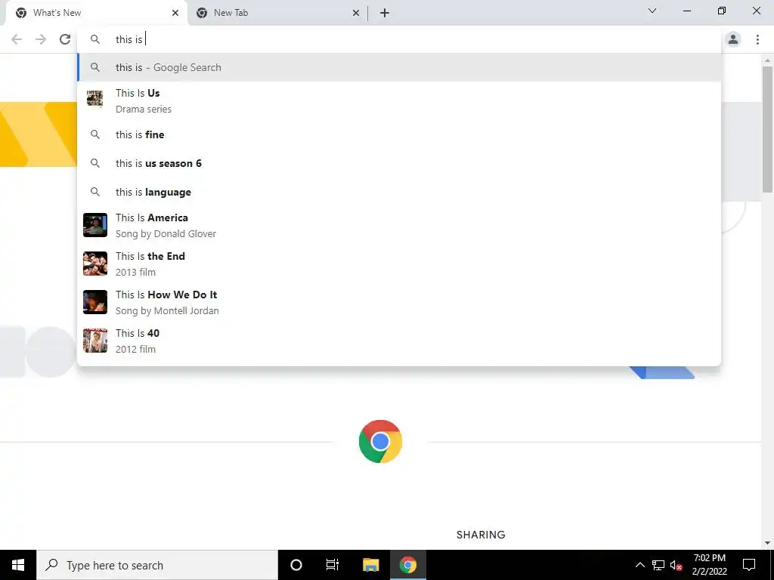
Task: Open the Windows Start menu
Action: click(18, 565)
